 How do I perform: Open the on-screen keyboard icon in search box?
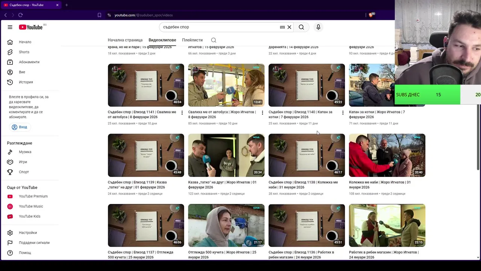point(282,27)
